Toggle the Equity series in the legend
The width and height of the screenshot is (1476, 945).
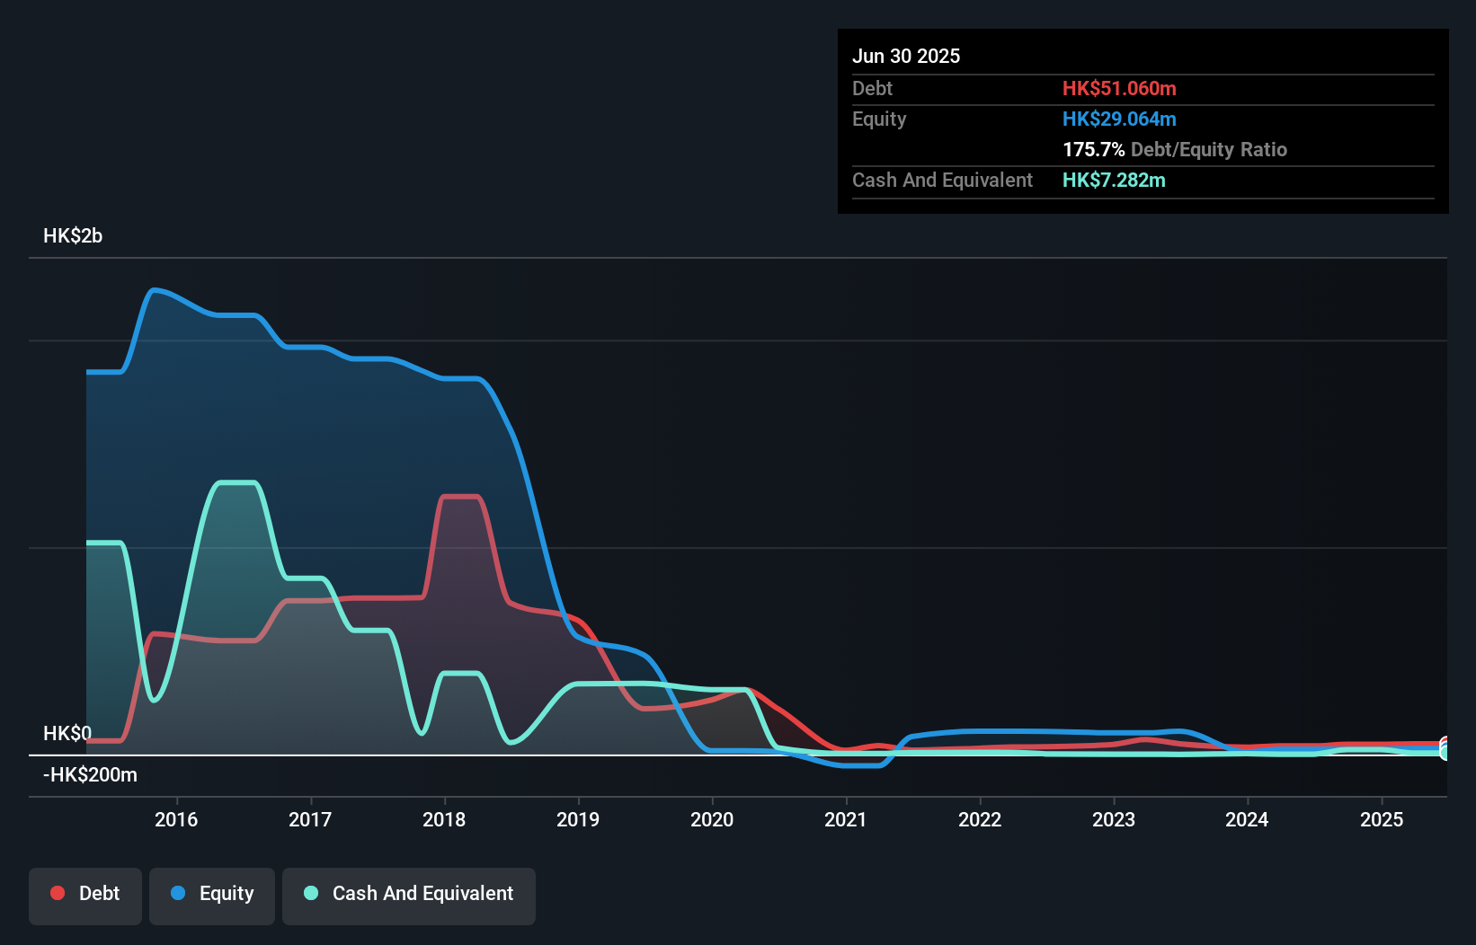click(x=212, y=896)
